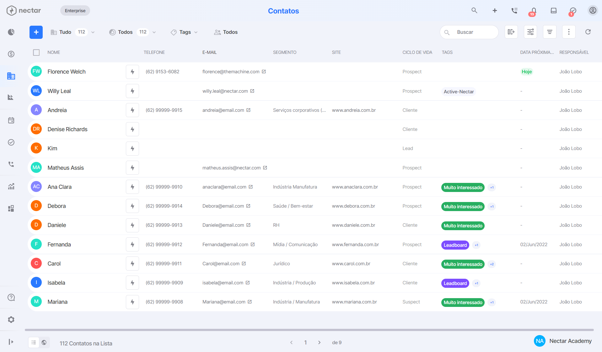Open the Todos users filter
The height and width of the screenshot is (352, 602).
(226, 32)
